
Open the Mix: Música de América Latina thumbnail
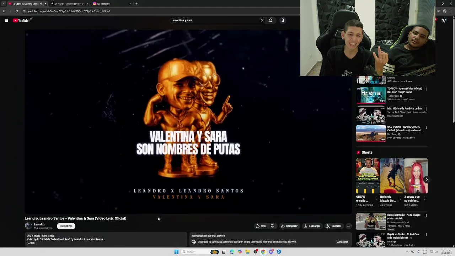point(371,114)
